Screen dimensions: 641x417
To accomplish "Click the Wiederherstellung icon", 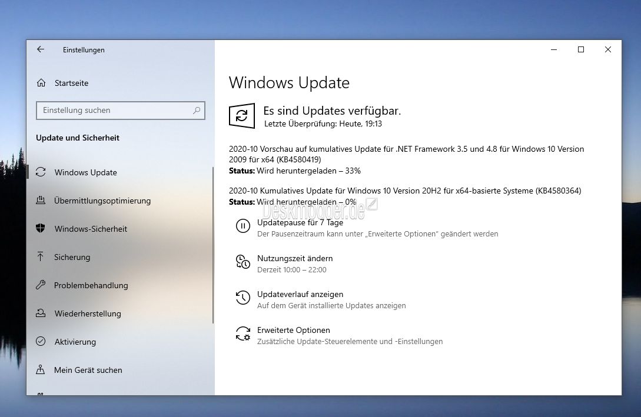I will [x=41, y=313].
